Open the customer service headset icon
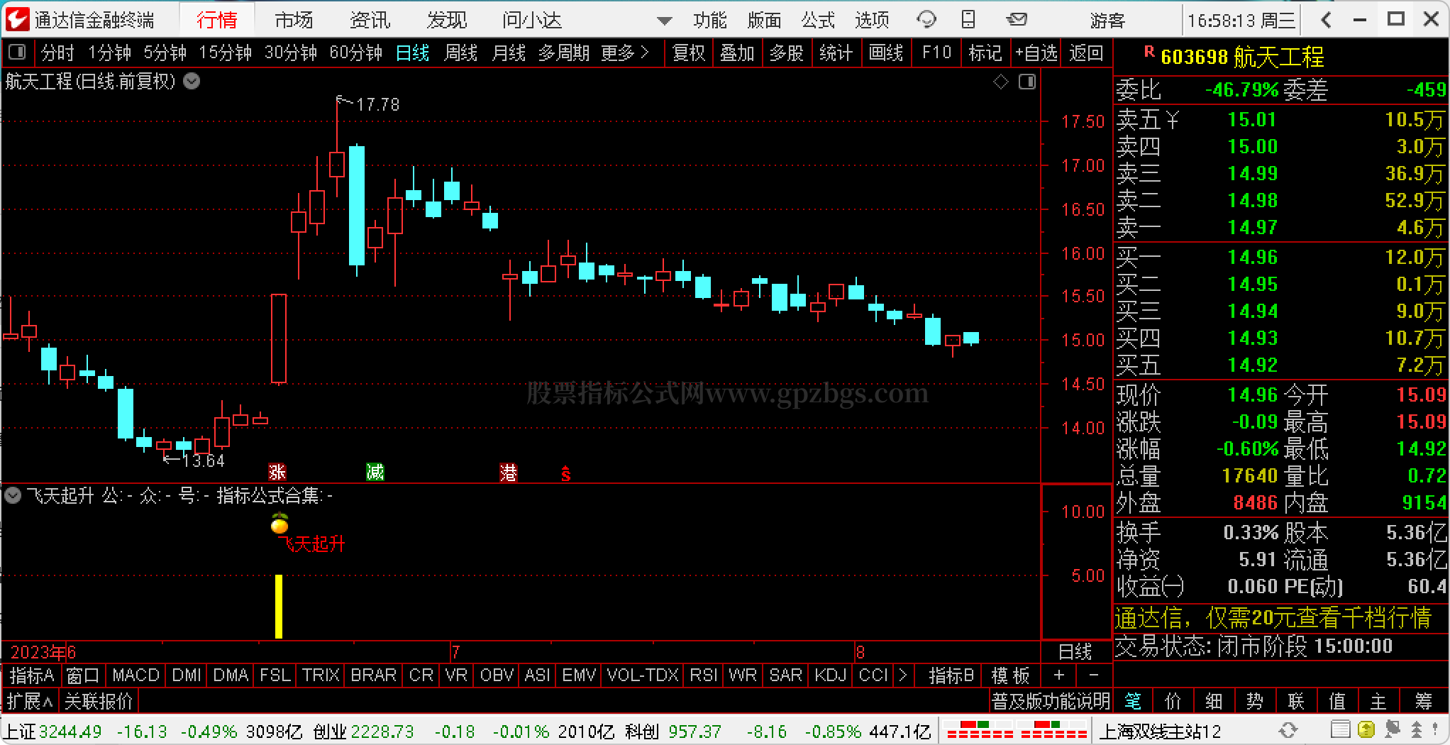 (926, 19)
